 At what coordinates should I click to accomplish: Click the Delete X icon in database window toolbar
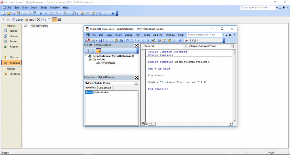pos(39,20)
